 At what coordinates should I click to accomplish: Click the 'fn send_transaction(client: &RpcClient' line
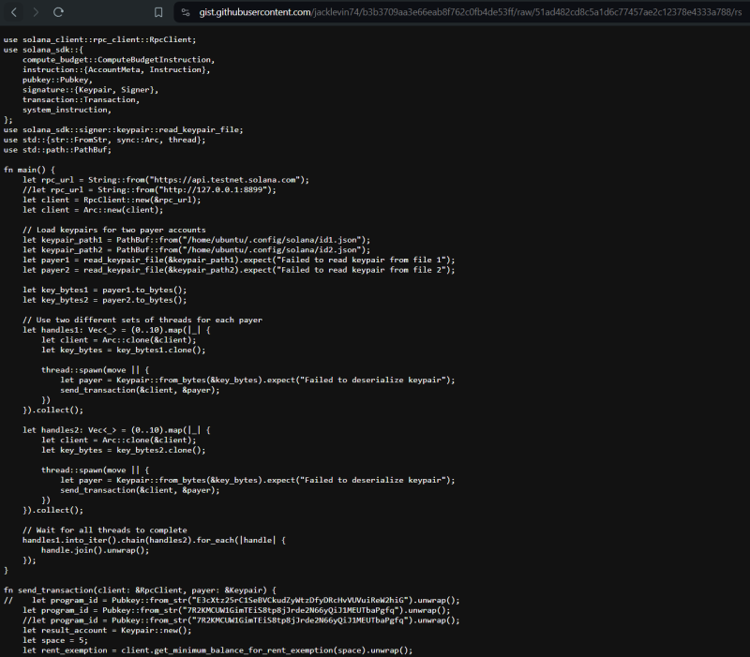140,590
